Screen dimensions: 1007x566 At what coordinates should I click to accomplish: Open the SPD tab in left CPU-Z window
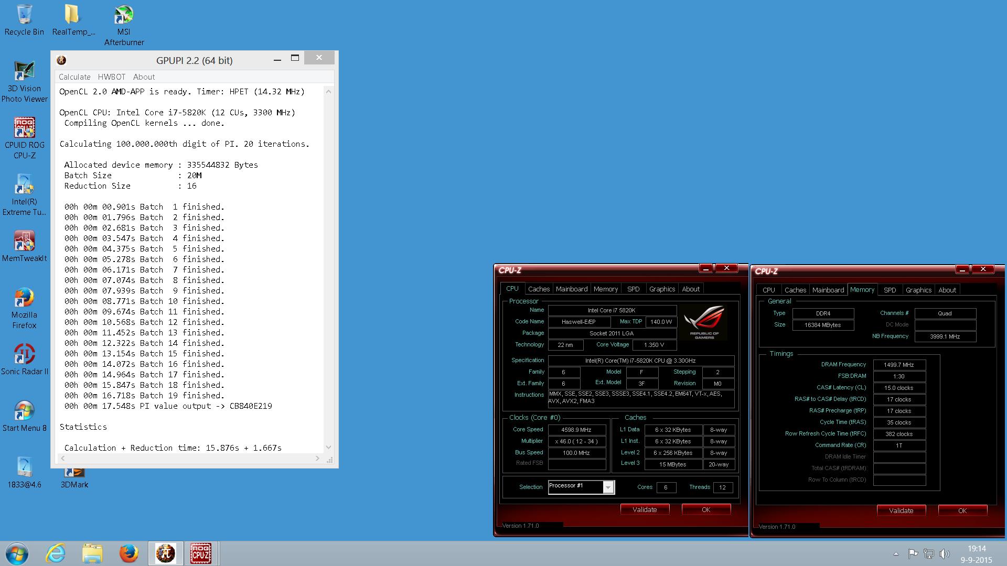pos(634,289)
